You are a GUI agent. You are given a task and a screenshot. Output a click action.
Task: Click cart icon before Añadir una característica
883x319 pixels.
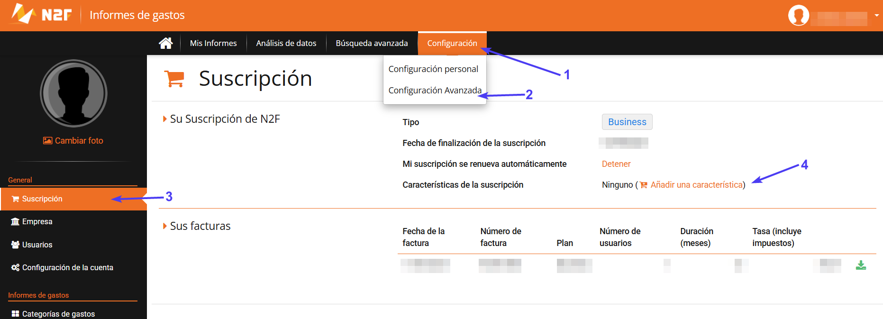[644, 185]
